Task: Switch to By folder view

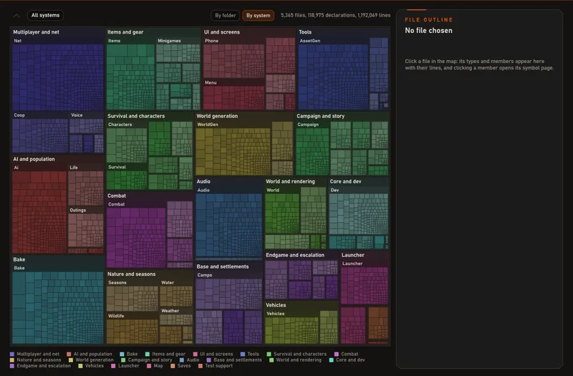Action: [x=225, y=15]
